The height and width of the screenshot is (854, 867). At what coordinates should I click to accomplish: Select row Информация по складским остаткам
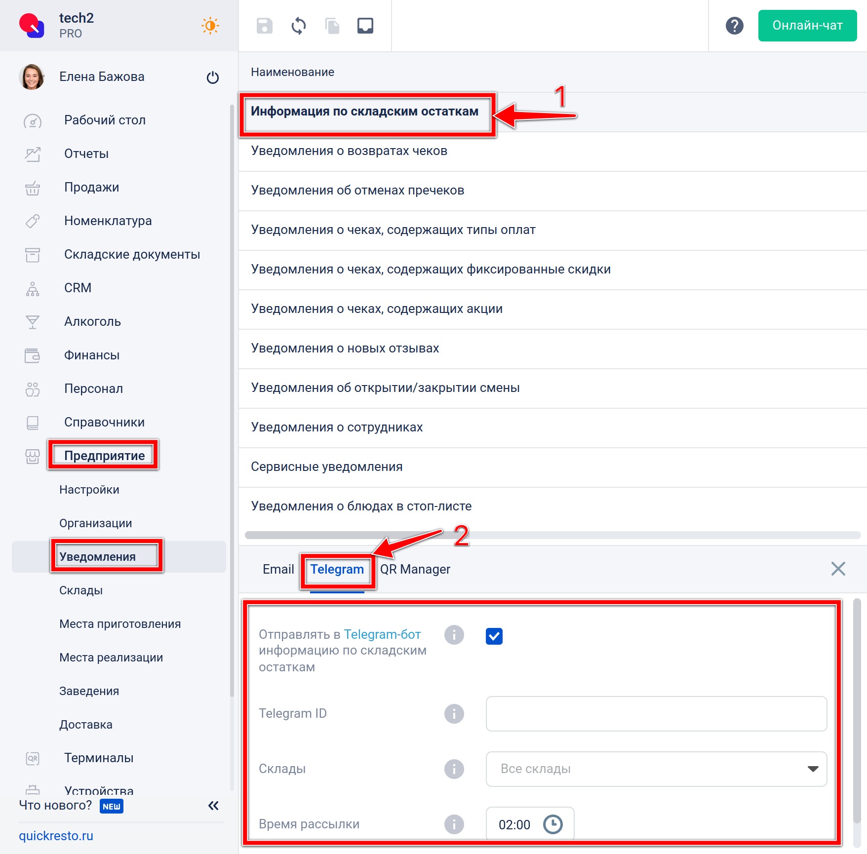552,112
